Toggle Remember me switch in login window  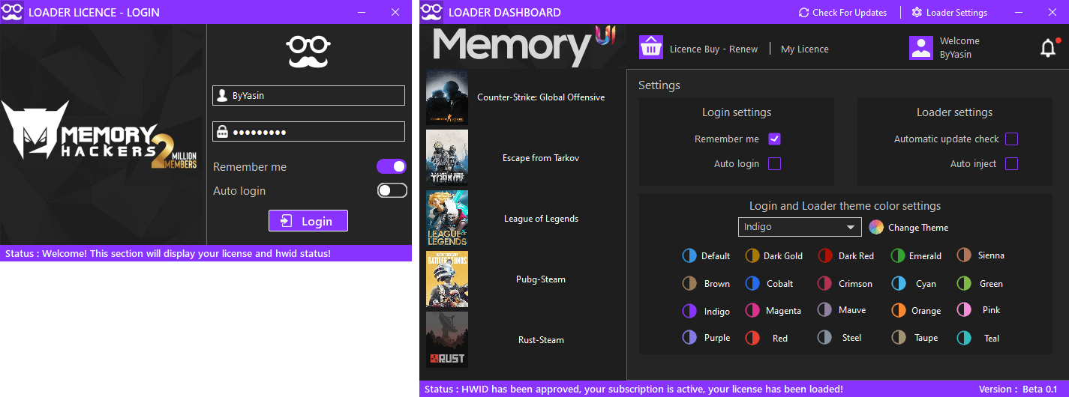392,166
